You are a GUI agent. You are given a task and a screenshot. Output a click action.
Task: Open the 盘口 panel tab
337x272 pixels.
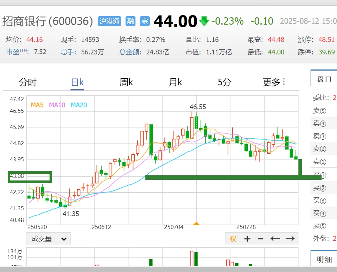coord(324,79)
